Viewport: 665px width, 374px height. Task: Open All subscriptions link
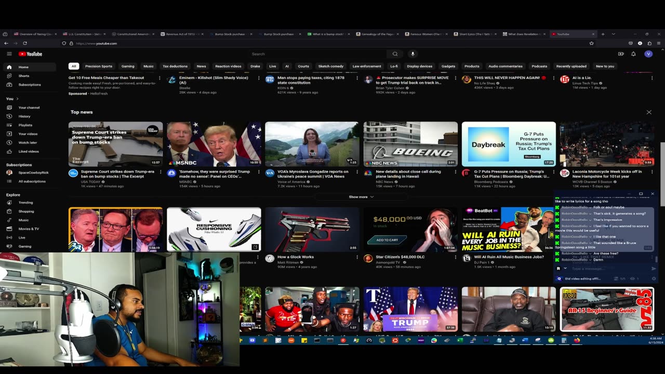tap(30, 181)
